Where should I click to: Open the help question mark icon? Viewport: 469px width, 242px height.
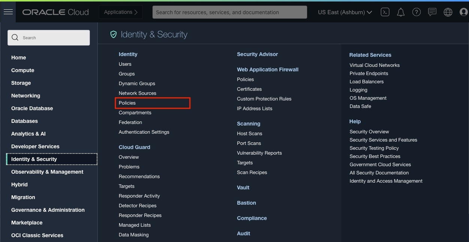point(416,12)
